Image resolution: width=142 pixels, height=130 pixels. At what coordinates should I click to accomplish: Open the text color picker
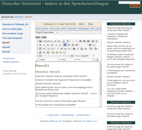coord(91,48)
